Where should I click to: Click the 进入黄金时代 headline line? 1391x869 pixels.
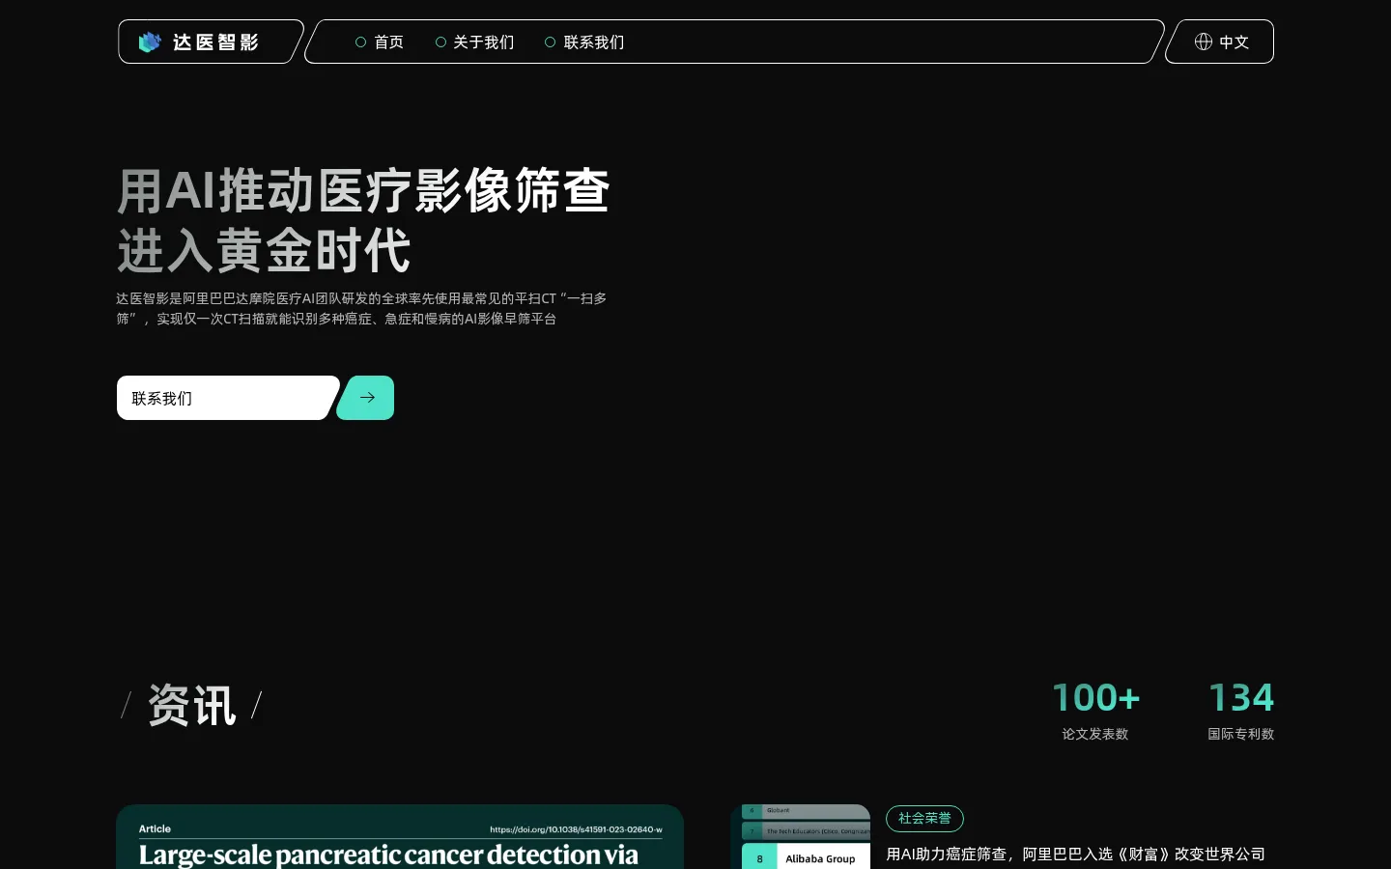pos(264,251)
